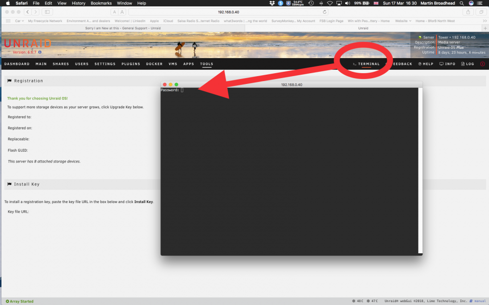This screenshot has height=305, width=489.
Task: Click the Safari forward navigation arrow
Action: 36,12
